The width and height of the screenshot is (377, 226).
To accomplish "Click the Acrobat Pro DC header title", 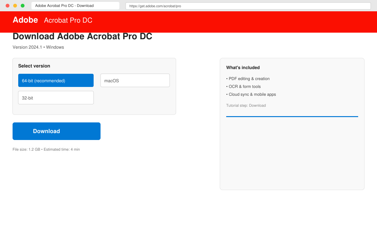I will click(x=68, y=20).
